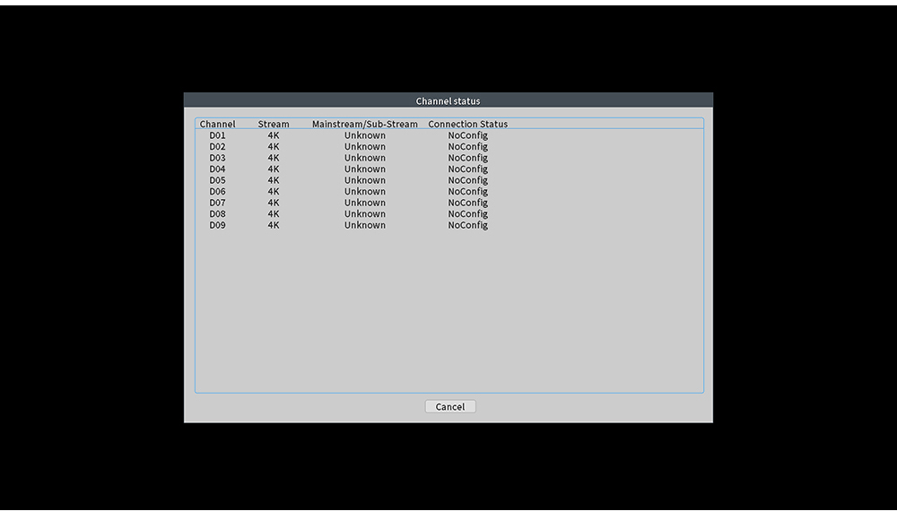The image size is (897, 520).
Task: Click the Mainstream/Sub-Stream column header
Action: (x=364, y=124)
